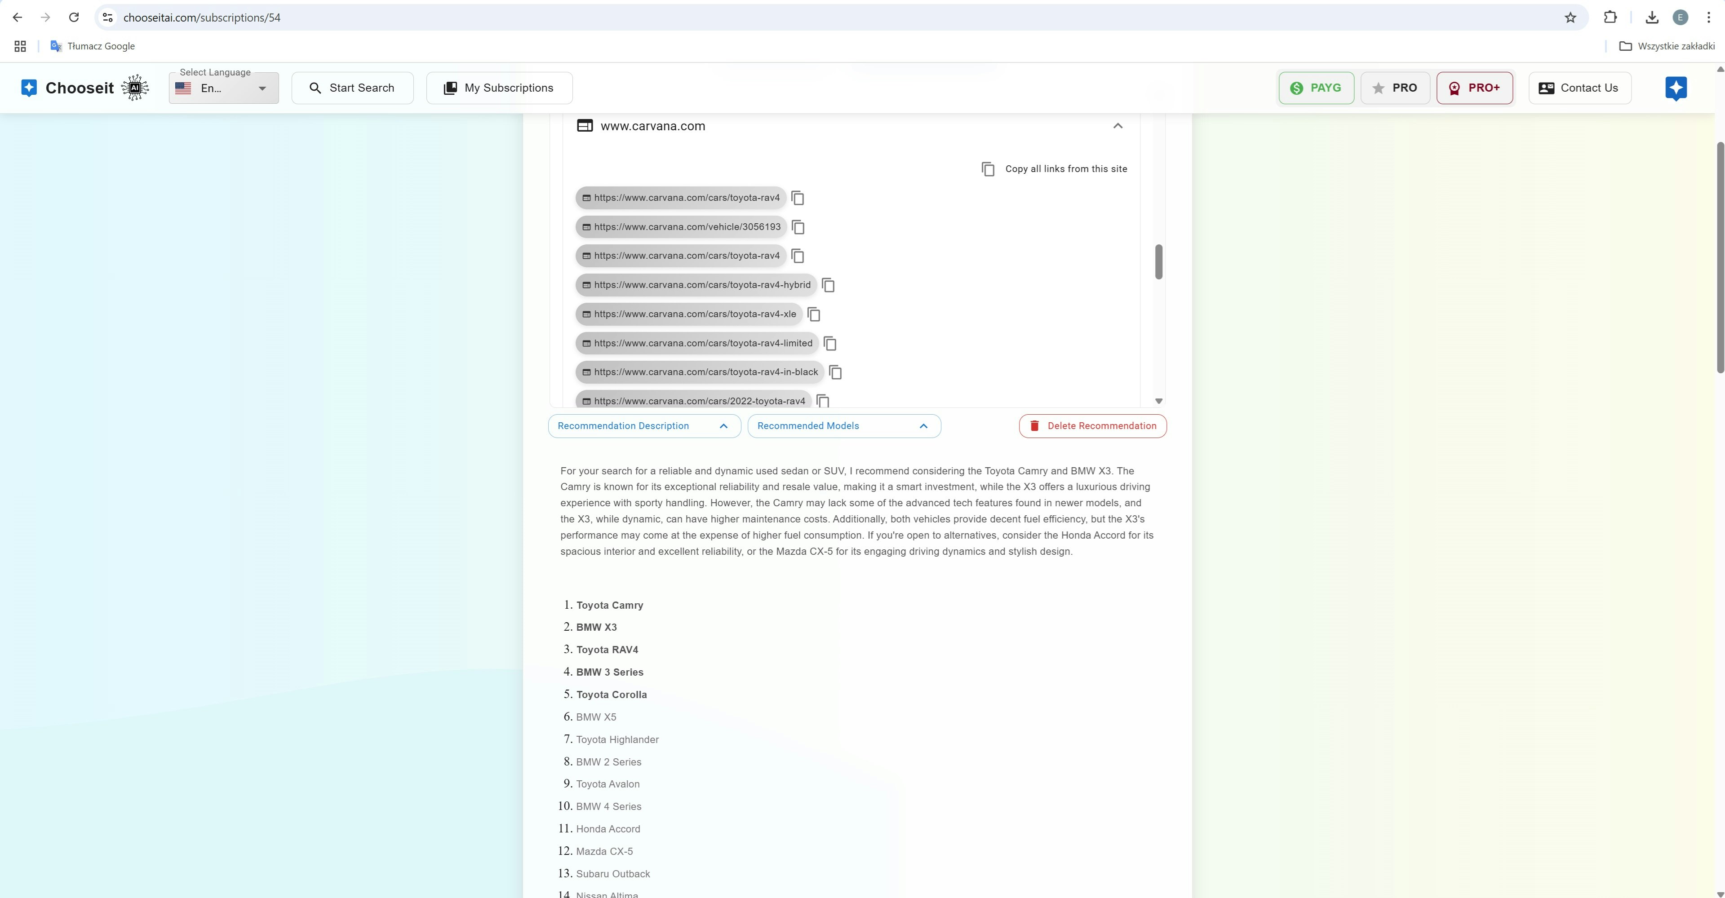This screenshot has height=898, width=1725.
Task: Click Delete Recommendation button
Action: tap(1092, 426)
